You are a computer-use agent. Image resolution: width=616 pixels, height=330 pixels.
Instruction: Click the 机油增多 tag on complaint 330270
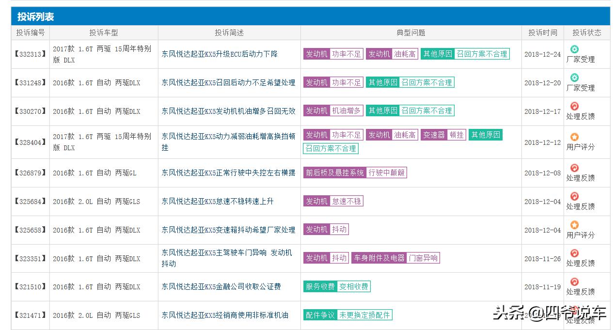pyautogui.click(x=347, y=110)
